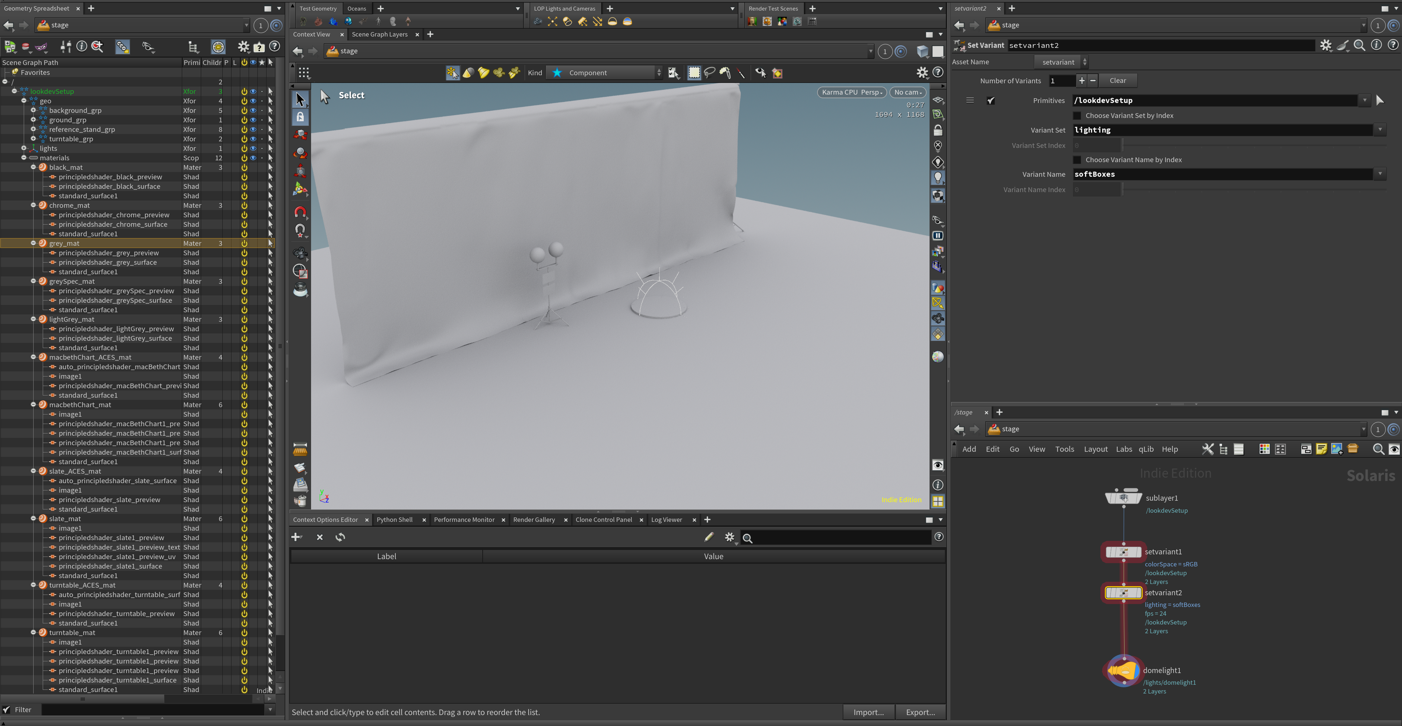Click the sublayer1 node icon
The height and width of the screenshot is (726, 1402).
click(1123, 497)
